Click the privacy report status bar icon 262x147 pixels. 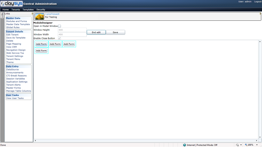[237, 145]
